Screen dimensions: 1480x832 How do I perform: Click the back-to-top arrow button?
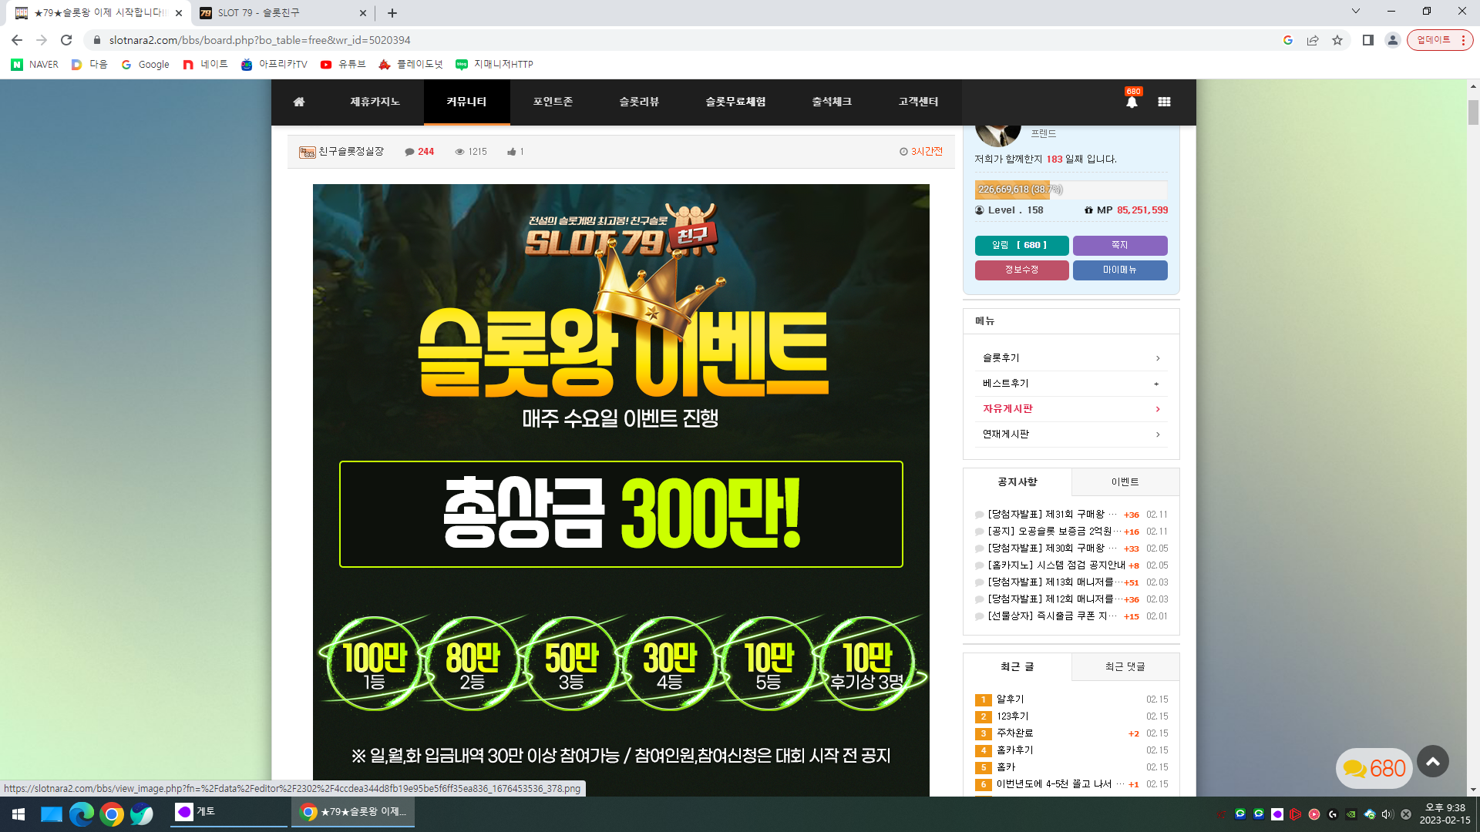coord(1433,761)
